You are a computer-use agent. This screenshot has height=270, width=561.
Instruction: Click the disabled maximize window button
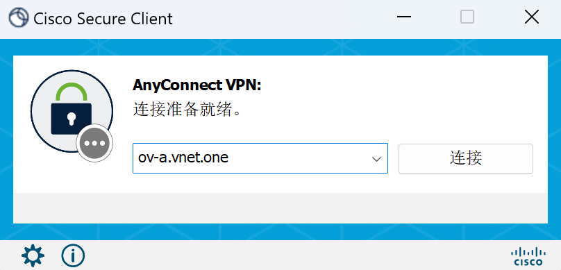click(467, 17)
